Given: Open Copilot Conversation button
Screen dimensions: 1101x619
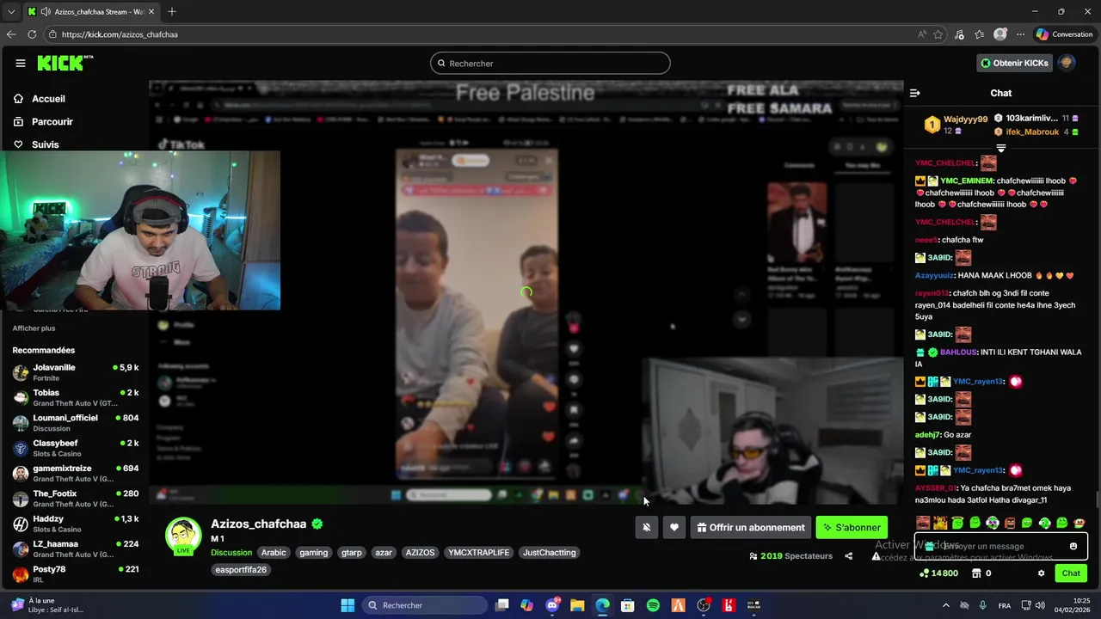Looking at the screenshot, I should [x=1065, y=34].
